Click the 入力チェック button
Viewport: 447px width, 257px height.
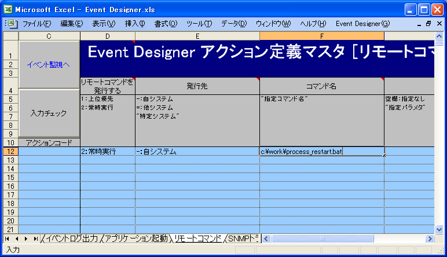tap(49, 113)
